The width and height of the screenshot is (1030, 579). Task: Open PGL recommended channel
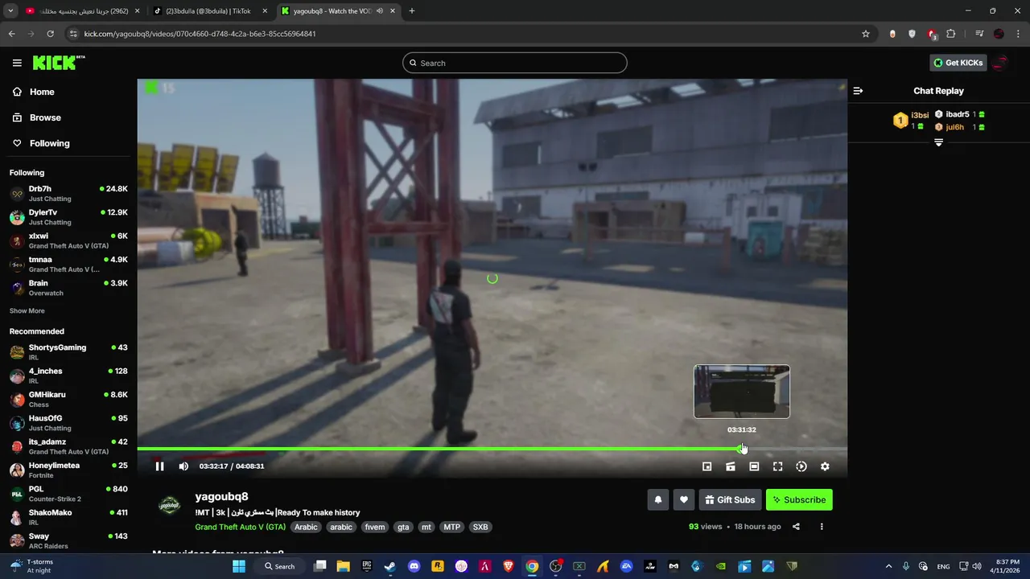pyautogui.click(x=68, y=494)
